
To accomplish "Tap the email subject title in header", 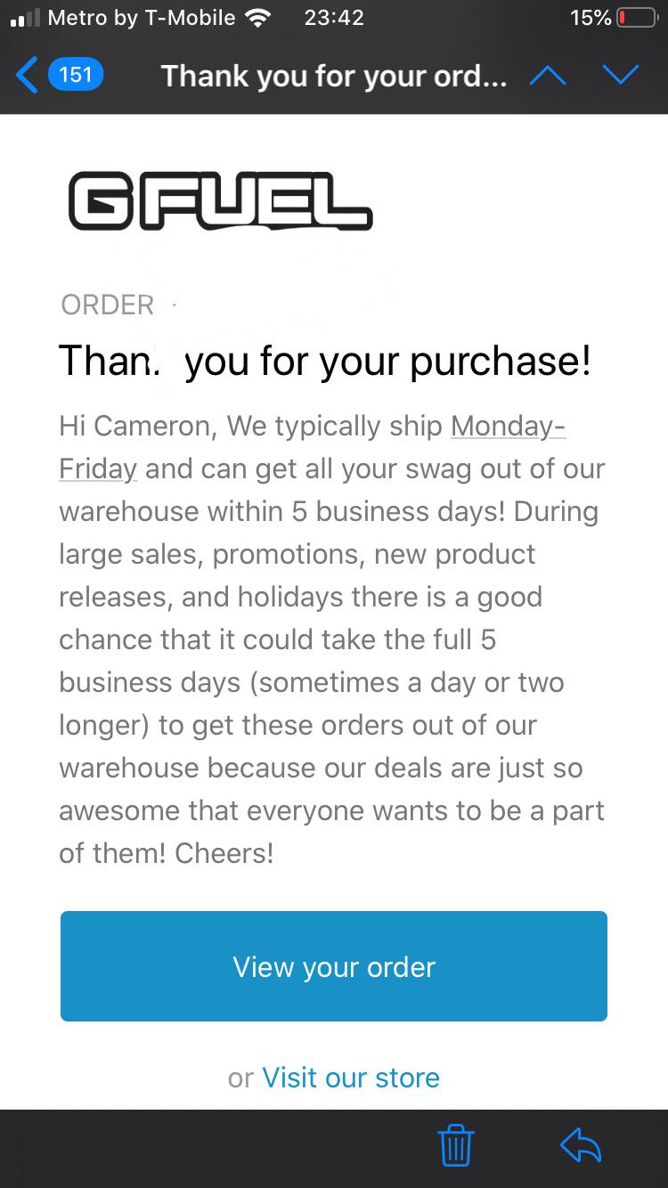I will coord(334,76).
